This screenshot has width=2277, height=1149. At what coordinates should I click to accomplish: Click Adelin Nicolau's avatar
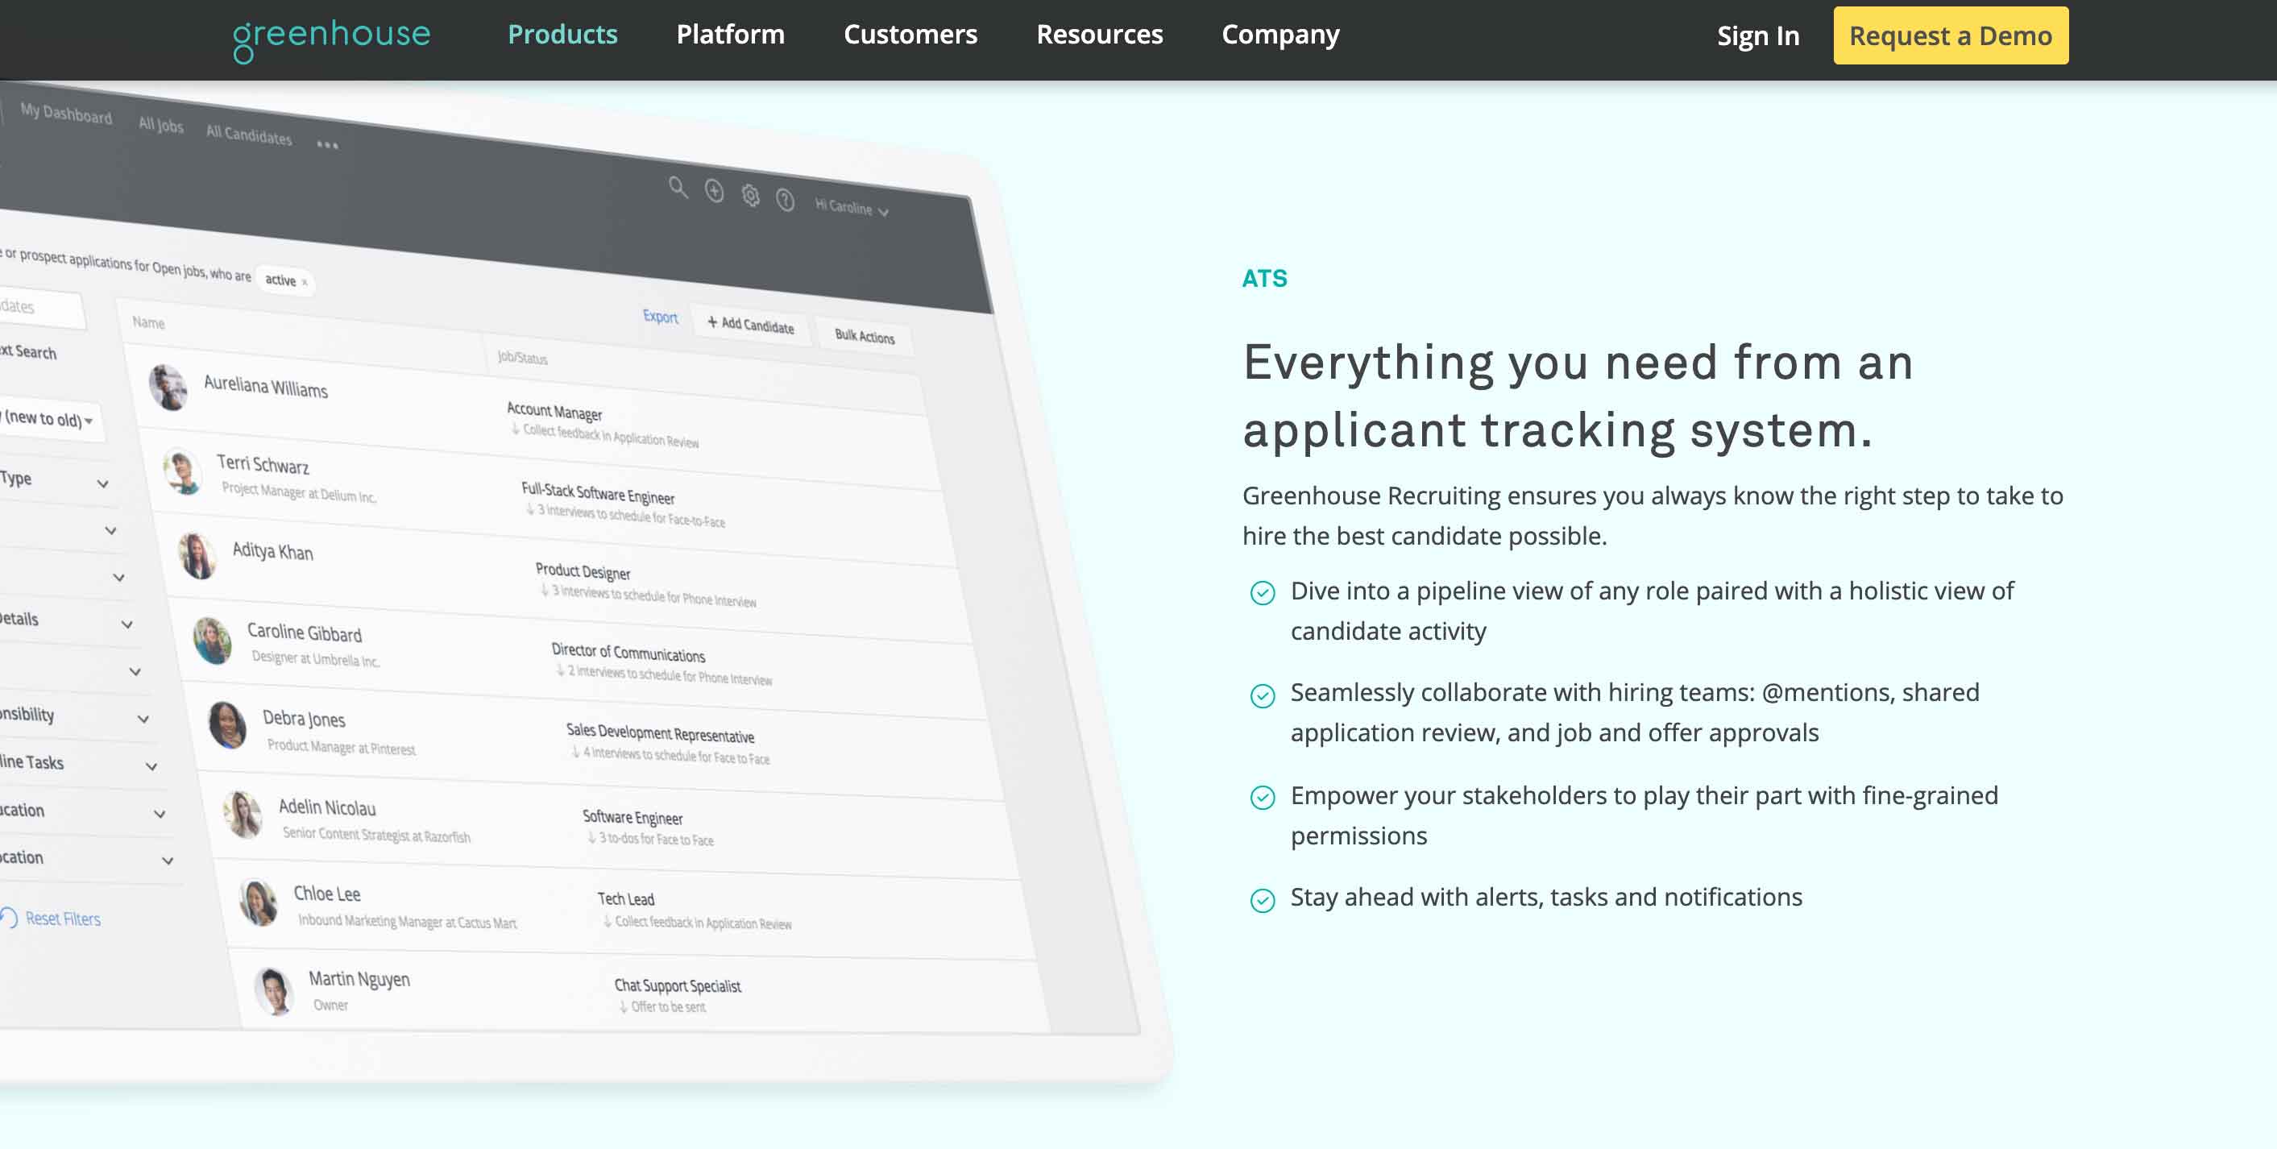pos(243,814)
